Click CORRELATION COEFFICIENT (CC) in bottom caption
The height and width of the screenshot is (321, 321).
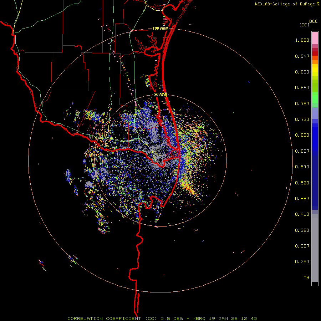(112, 319)
